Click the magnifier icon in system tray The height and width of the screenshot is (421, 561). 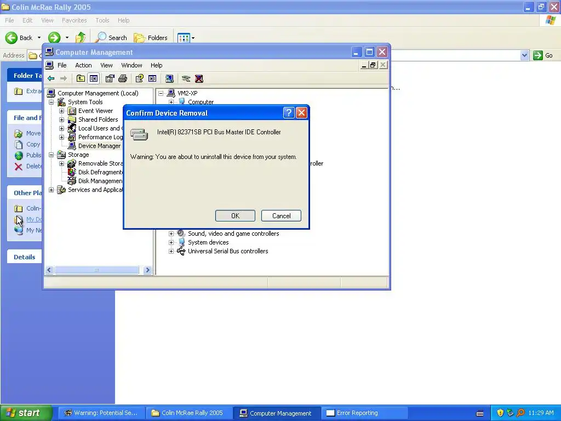tap(520, 413)
